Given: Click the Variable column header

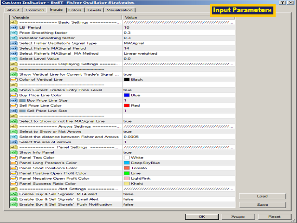Looking at the screenshot, I should coord(66,18).
